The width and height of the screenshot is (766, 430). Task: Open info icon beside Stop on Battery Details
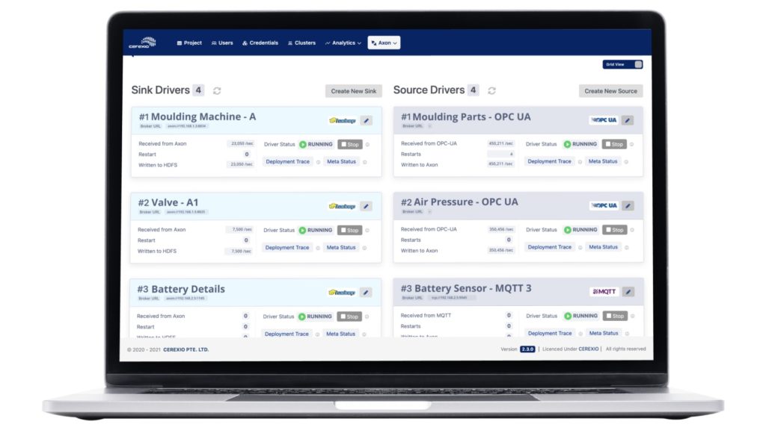tap(367, 317)
